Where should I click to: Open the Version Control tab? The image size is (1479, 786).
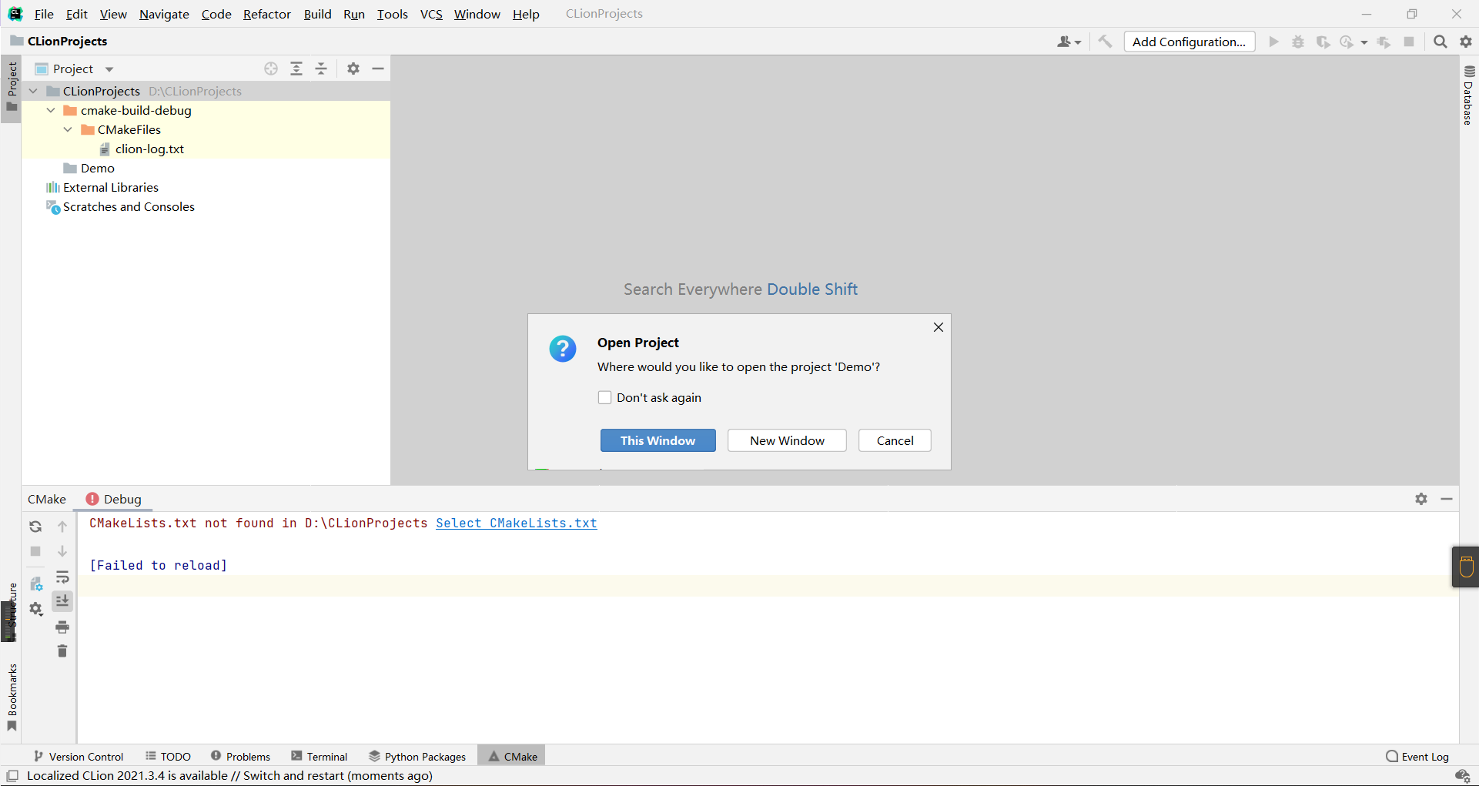tap(79, 757)
